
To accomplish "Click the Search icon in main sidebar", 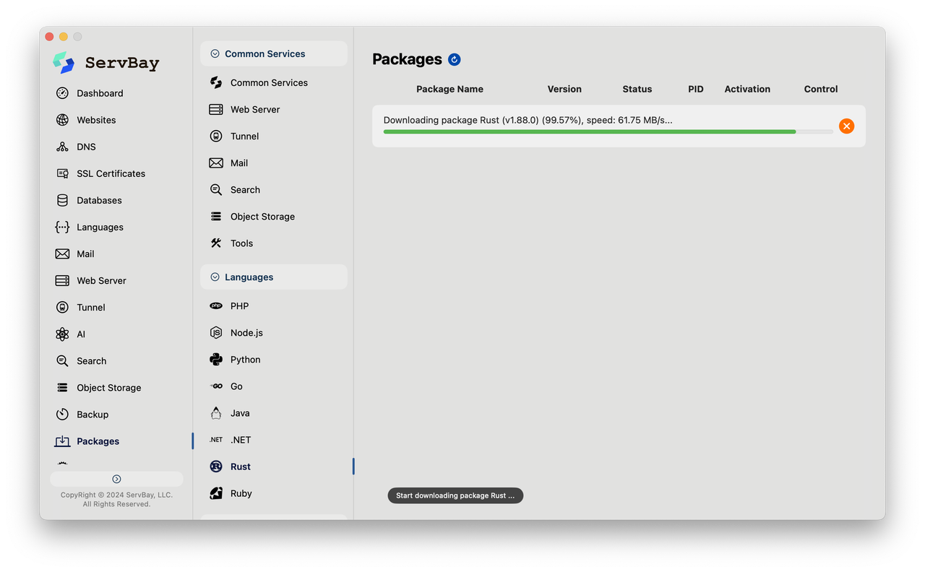I will tap(62, 360).
